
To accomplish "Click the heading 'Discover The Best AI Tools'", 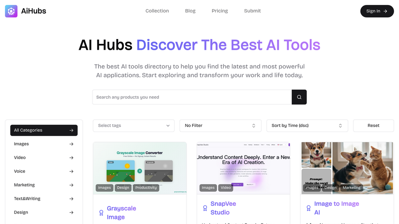I will (228, 45).
